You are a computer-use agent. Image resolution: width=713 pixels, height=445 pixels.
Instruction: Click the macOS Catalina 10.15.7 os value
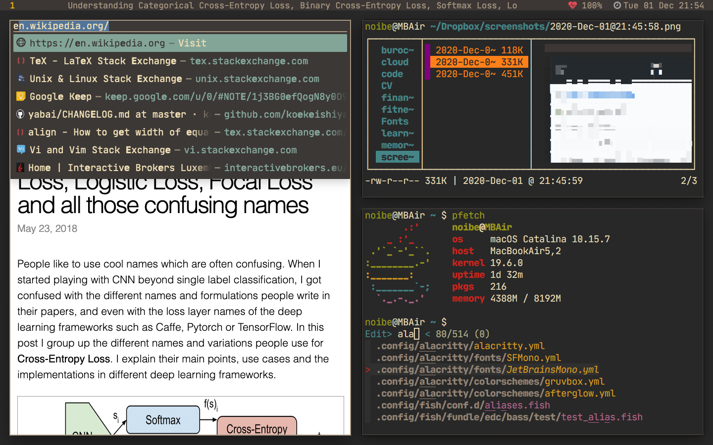tap(550, 239)
